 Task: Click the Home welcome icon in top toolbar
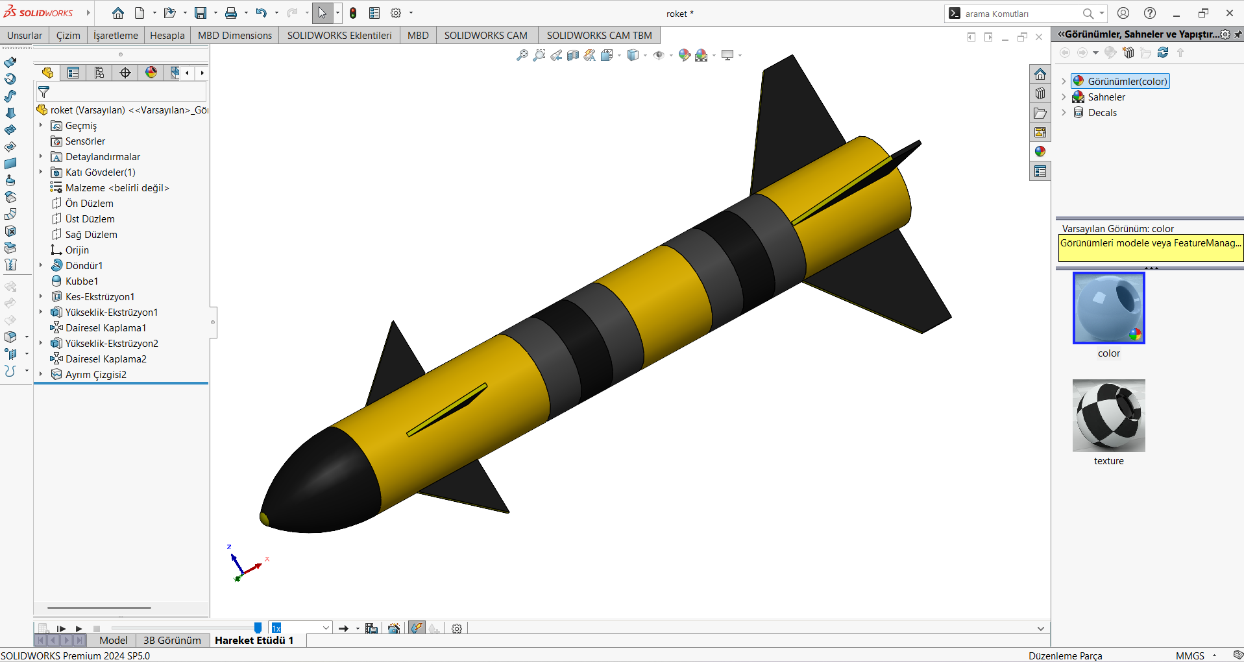pyautogui.click(x=117, y=13)
